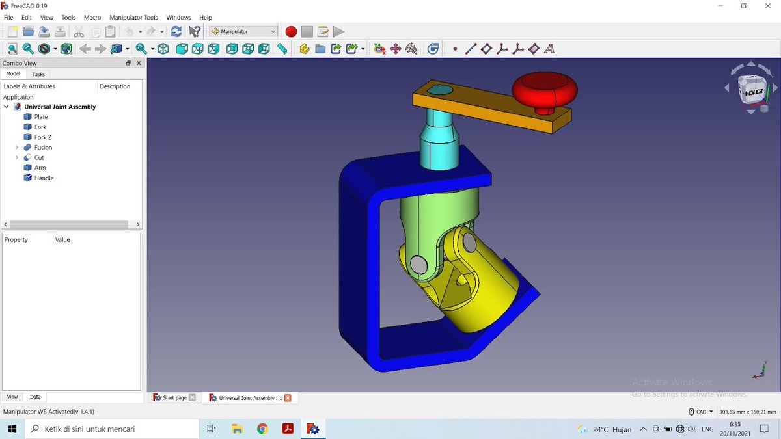Click the blue circular G icon
This screenshot has width=781, height=439.
433,49
